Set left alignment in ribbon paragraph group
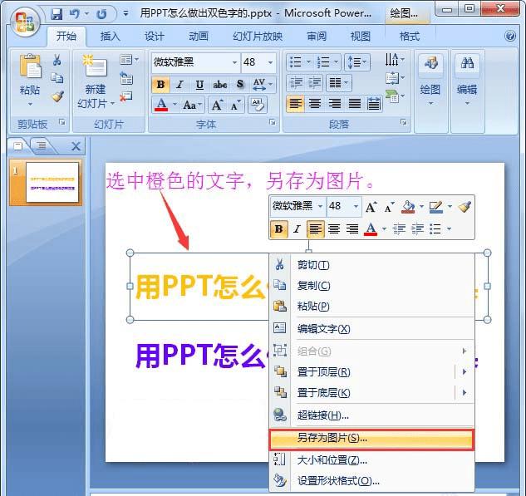 (295, 104)
